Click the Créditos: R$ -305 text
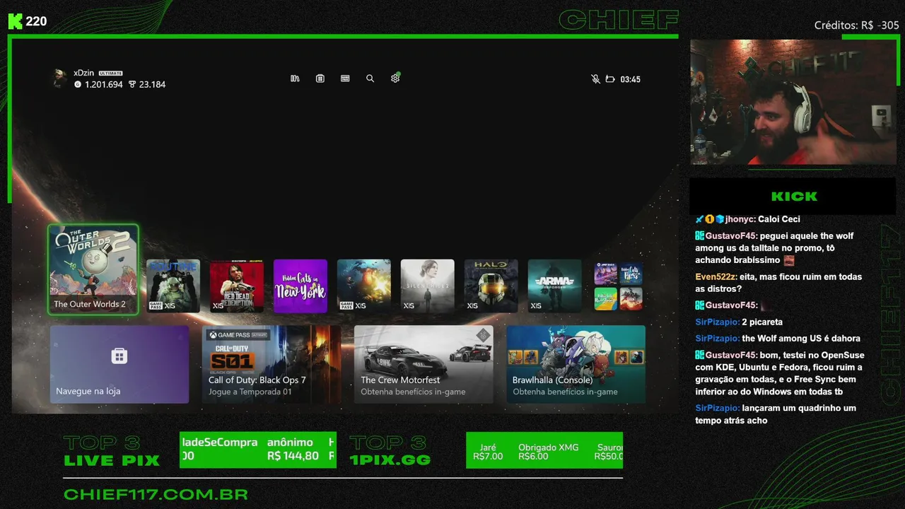 856,25
